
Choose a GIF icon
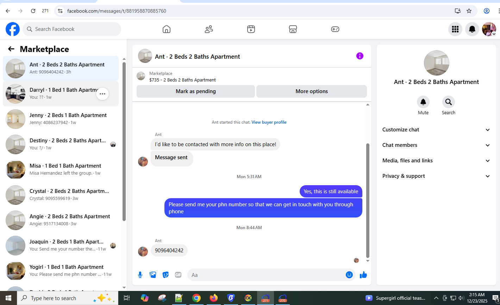178,275
